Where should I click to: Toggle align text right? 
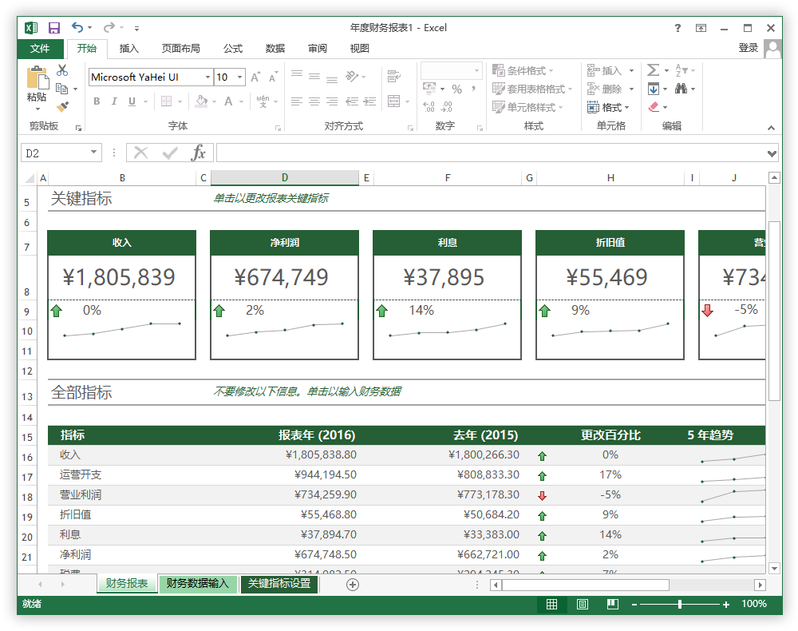coord(332,101)
